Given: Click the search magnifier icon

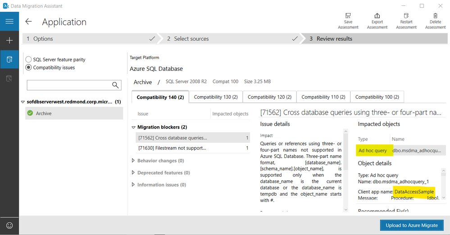Looking at the screenshot, I should pos(115,85).
